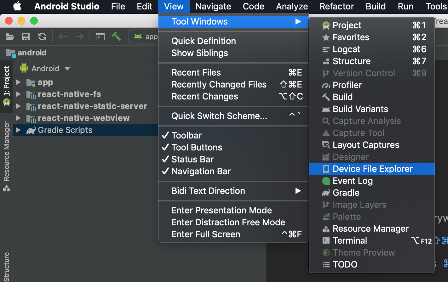Click the android breadcrumb label

tap(32, 53)
